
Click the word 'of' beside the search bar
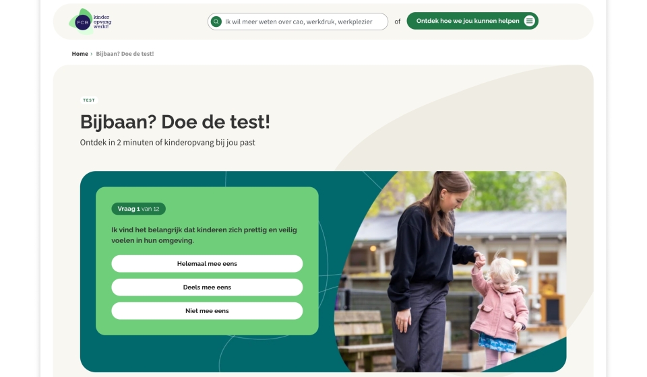pos(398,22)
